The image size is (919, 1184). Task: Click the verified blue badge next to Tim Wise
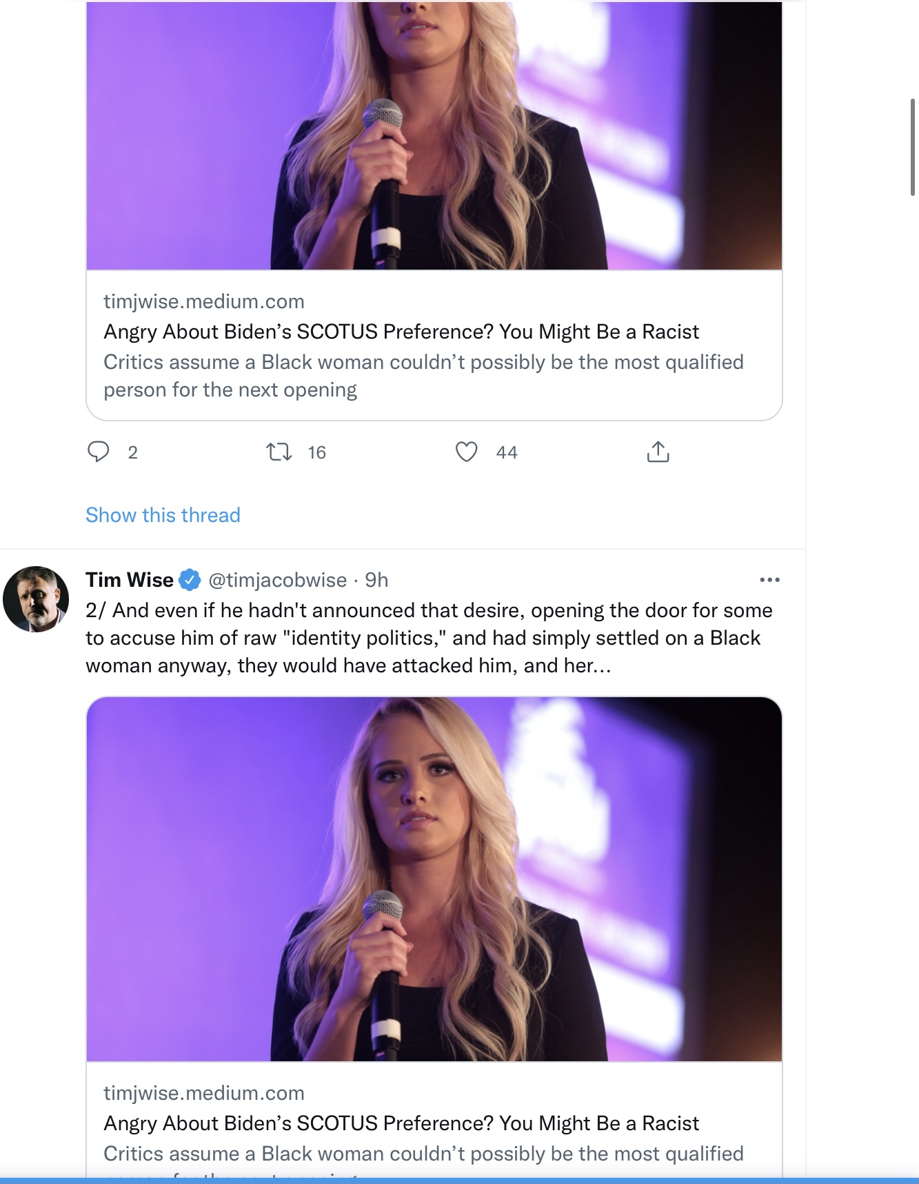(190, 580)
